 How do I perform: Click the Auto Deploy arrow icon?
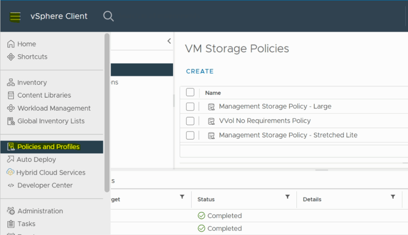point(10,159)
